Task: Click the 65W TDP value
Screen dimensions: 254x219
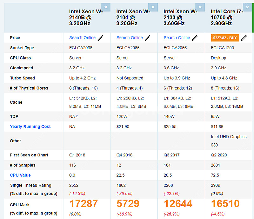Action: [x=215, y=117]
